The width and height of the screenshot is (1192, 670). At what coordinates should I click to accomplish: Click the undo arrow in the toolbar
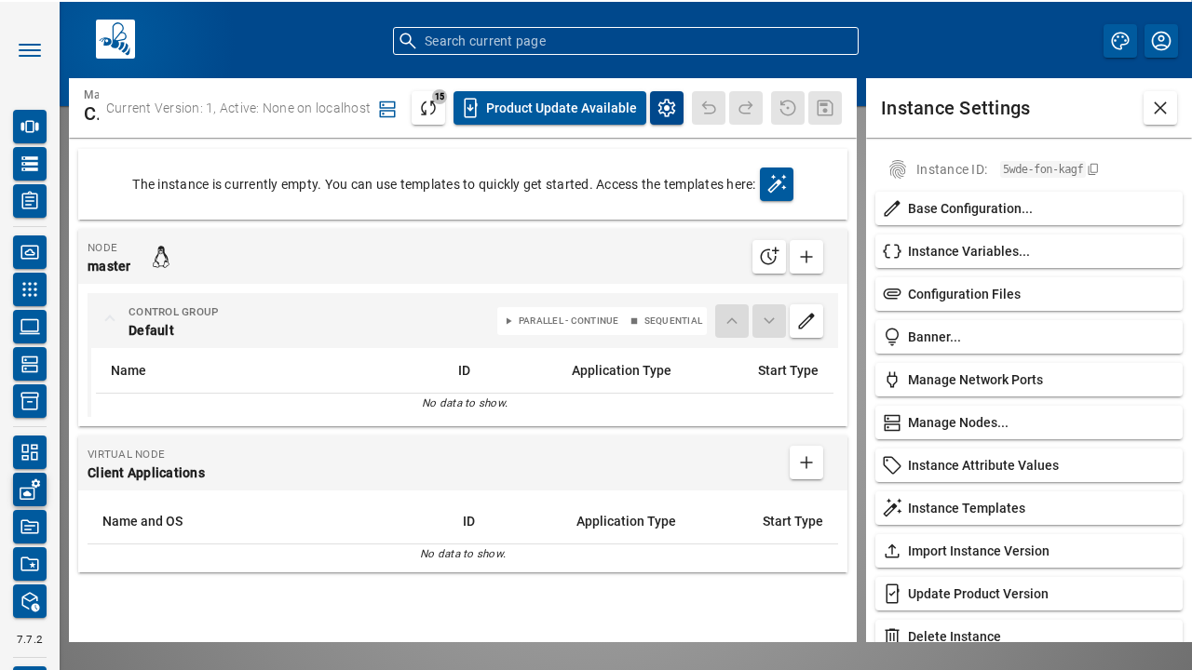[x=708, y=108]
